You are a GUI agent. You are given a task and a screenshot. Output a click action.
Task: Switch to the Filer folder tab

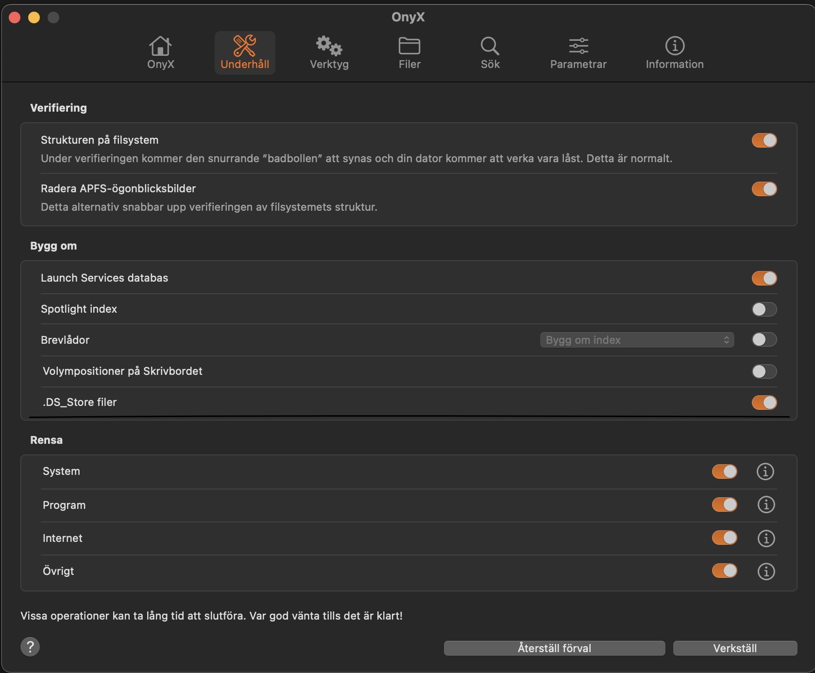409,53
